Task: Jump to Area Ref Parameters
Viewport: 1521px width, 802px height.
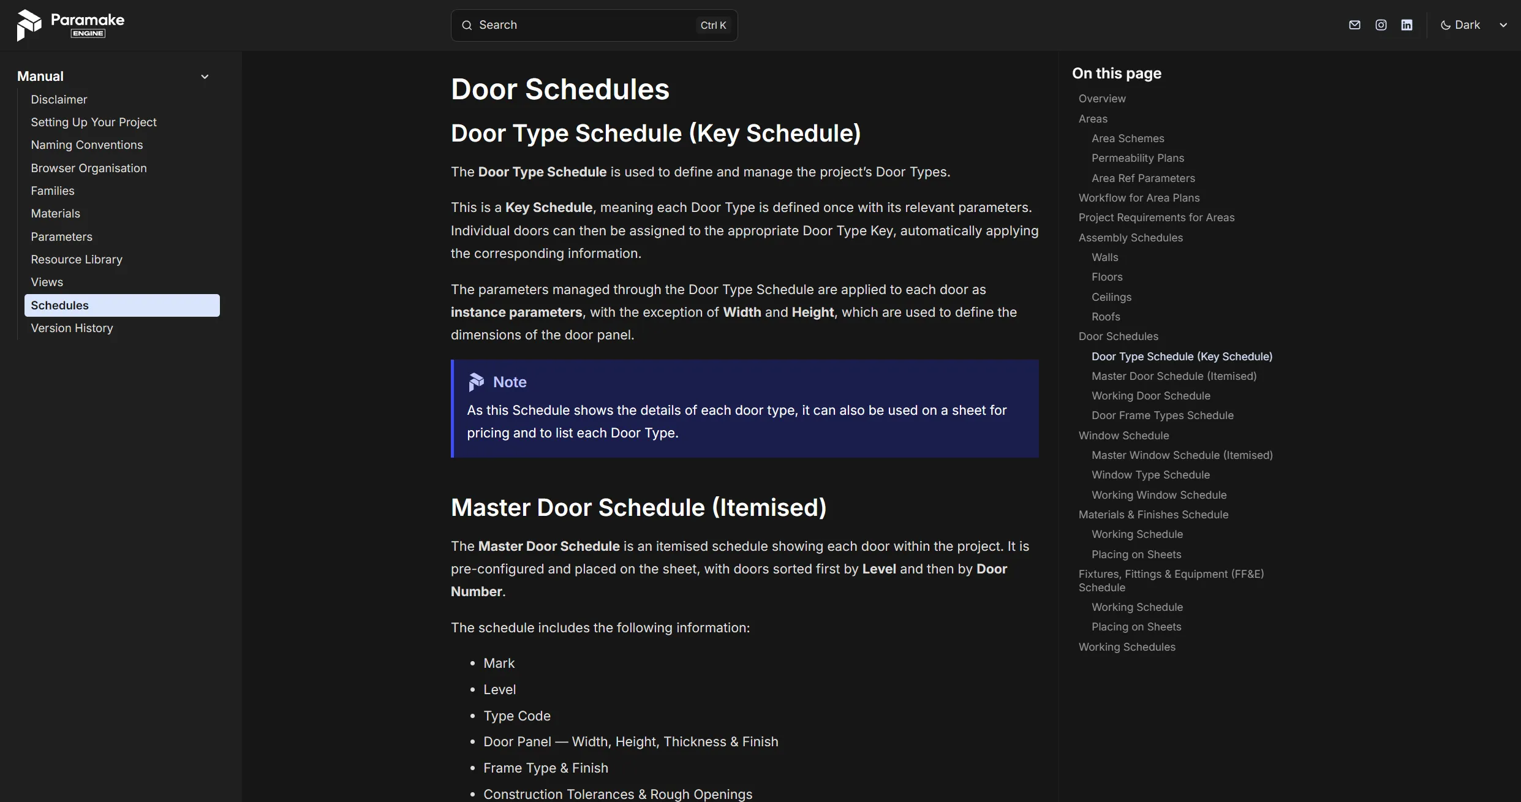Action: coord(1143,178)
